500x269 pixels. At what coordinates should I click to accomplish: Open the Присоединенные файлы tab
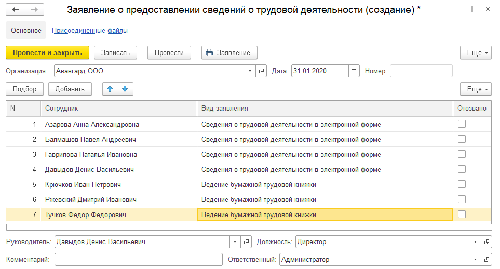pos(90,31)
